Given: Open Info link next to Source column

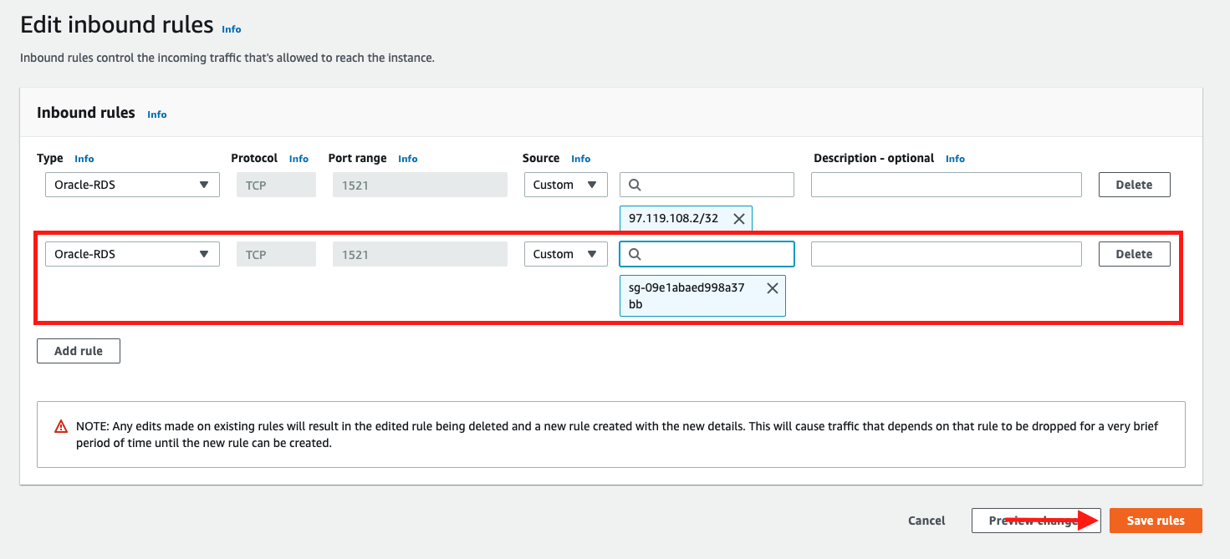Looking at the screenshot, I should [x=581, y=159].
